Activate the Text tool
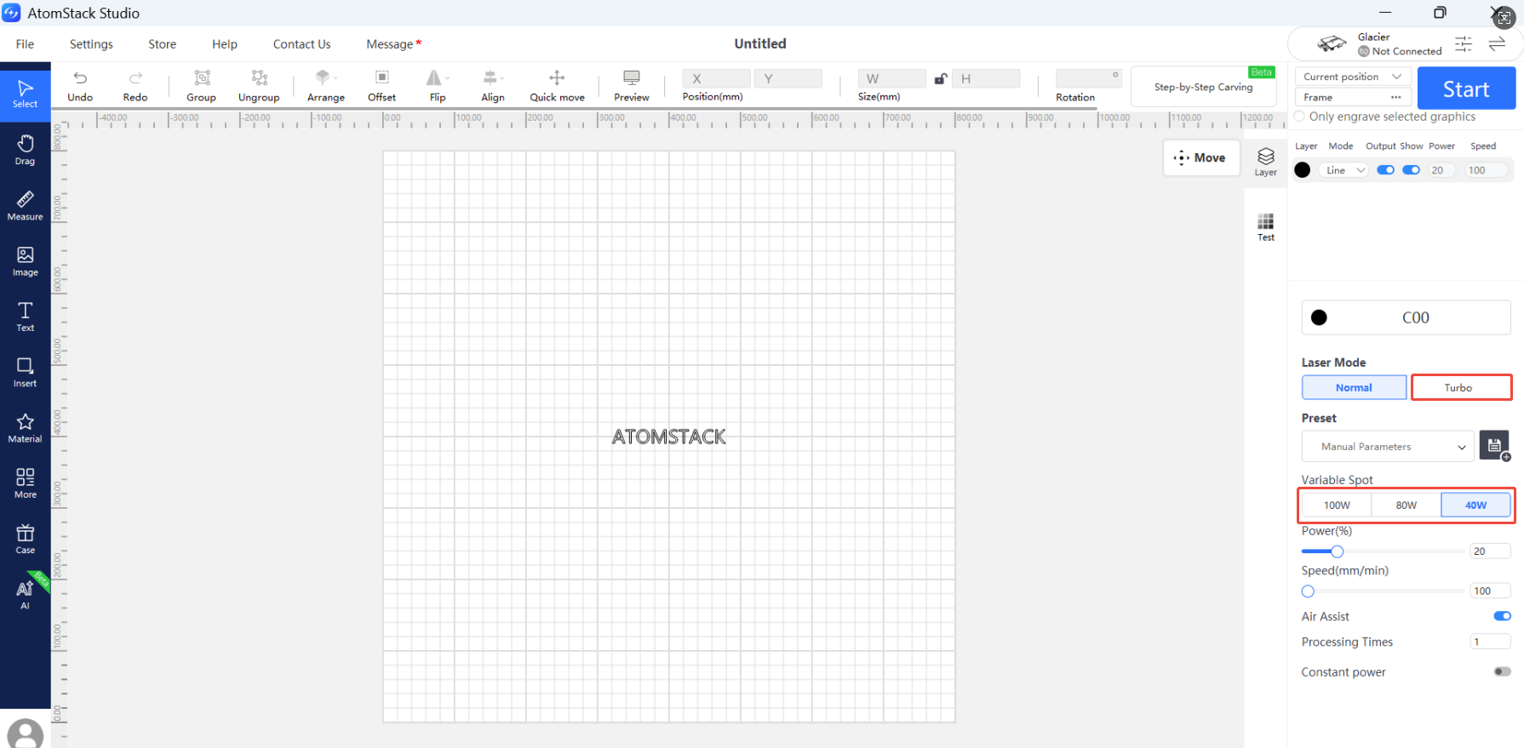The image size is (1524, 748). 26,317
